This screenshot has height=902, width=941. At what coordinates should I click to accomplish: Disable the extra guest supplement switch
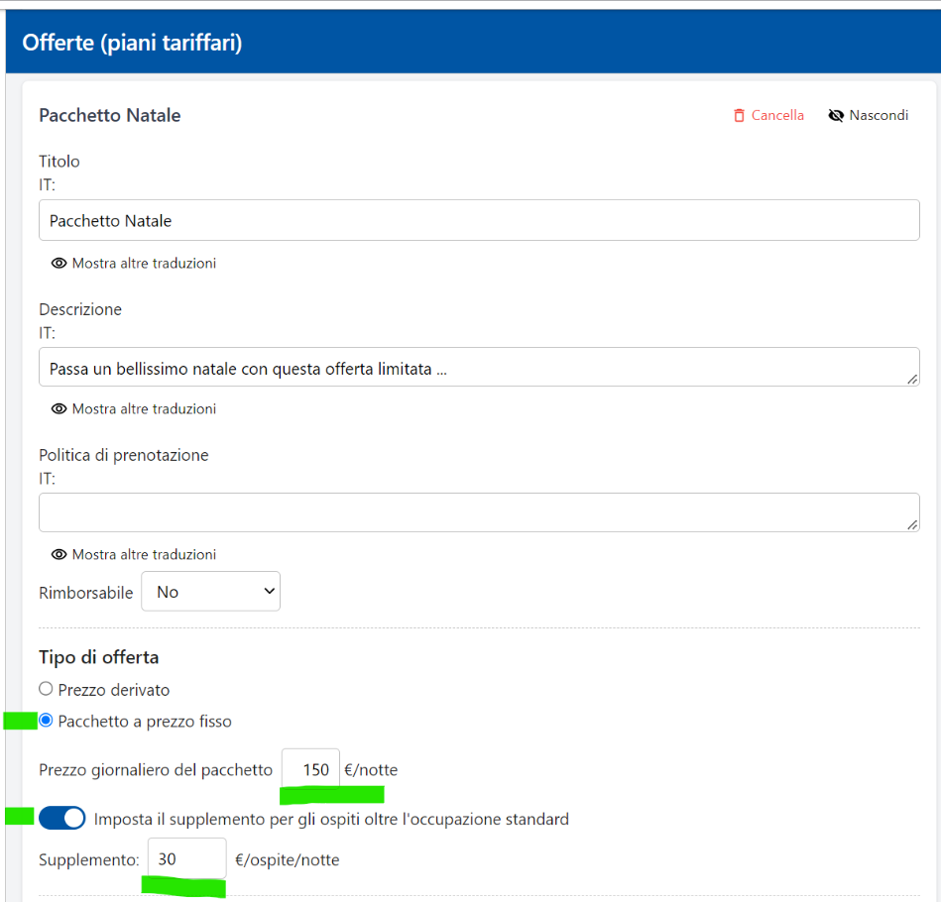pos(61,819)
